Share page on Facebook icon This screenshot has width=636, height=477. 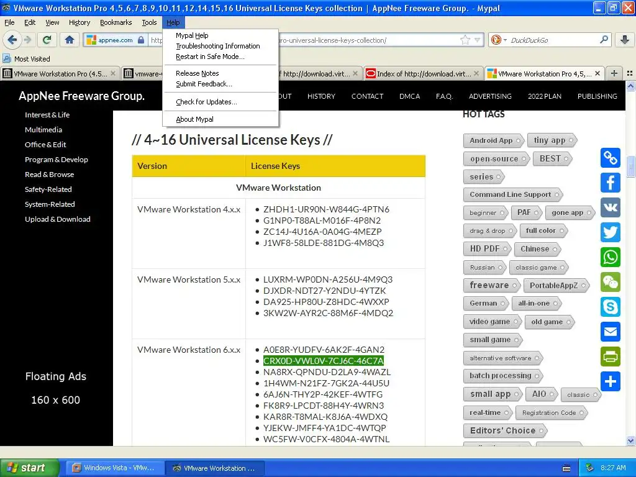(x=611, y=183)
